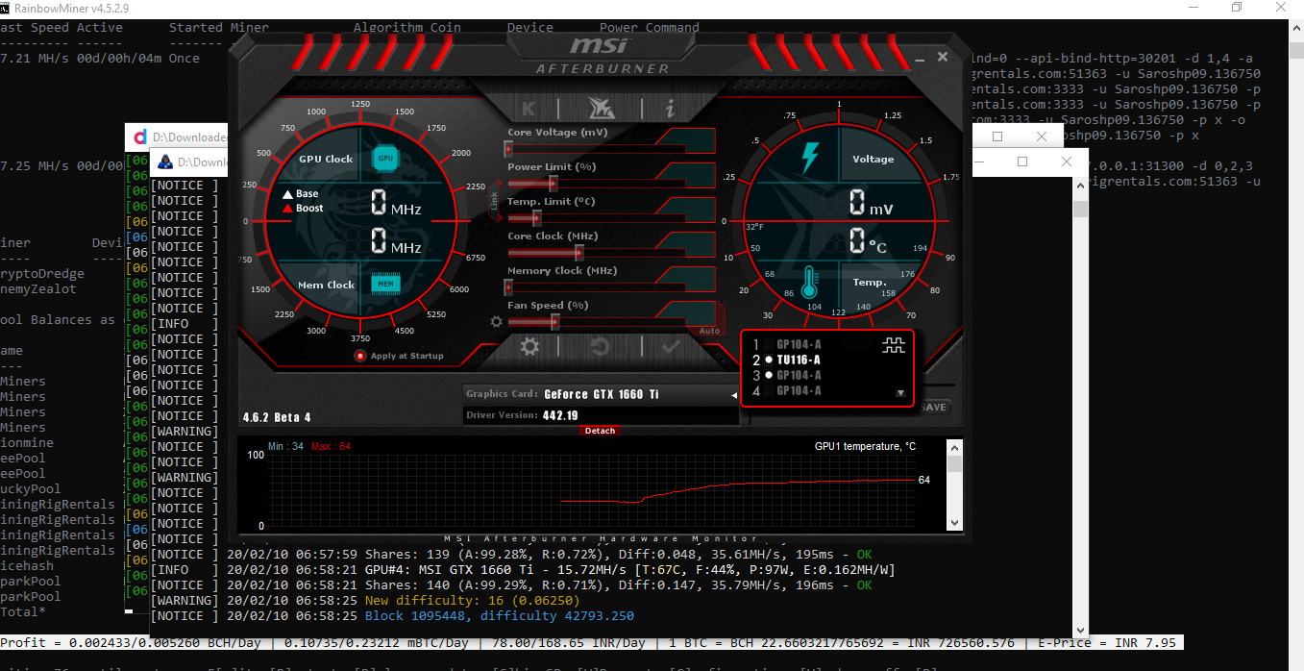The image size is (1304, 671).
Task: Toggle Auto fan speed control
Action: point(710,330)
